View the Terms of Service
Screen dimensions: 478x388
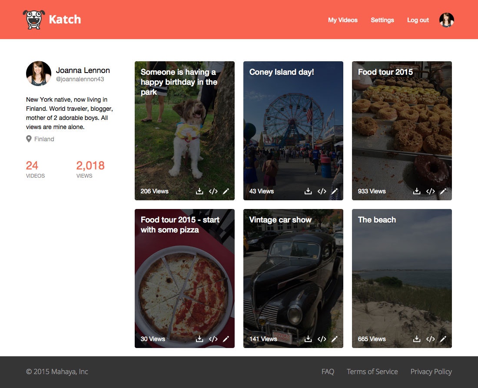pos(372,371)
